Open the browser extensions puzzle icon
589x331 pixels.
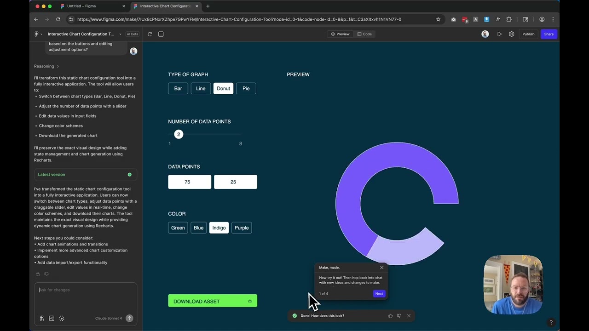pos(509,19)
